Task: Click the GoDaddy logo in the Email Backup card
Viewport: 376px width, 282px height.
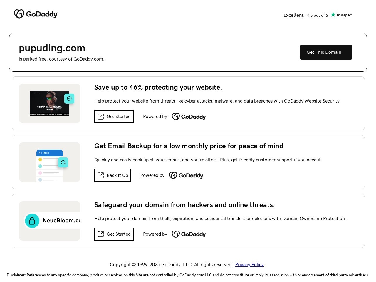Action: click(186, 176)
